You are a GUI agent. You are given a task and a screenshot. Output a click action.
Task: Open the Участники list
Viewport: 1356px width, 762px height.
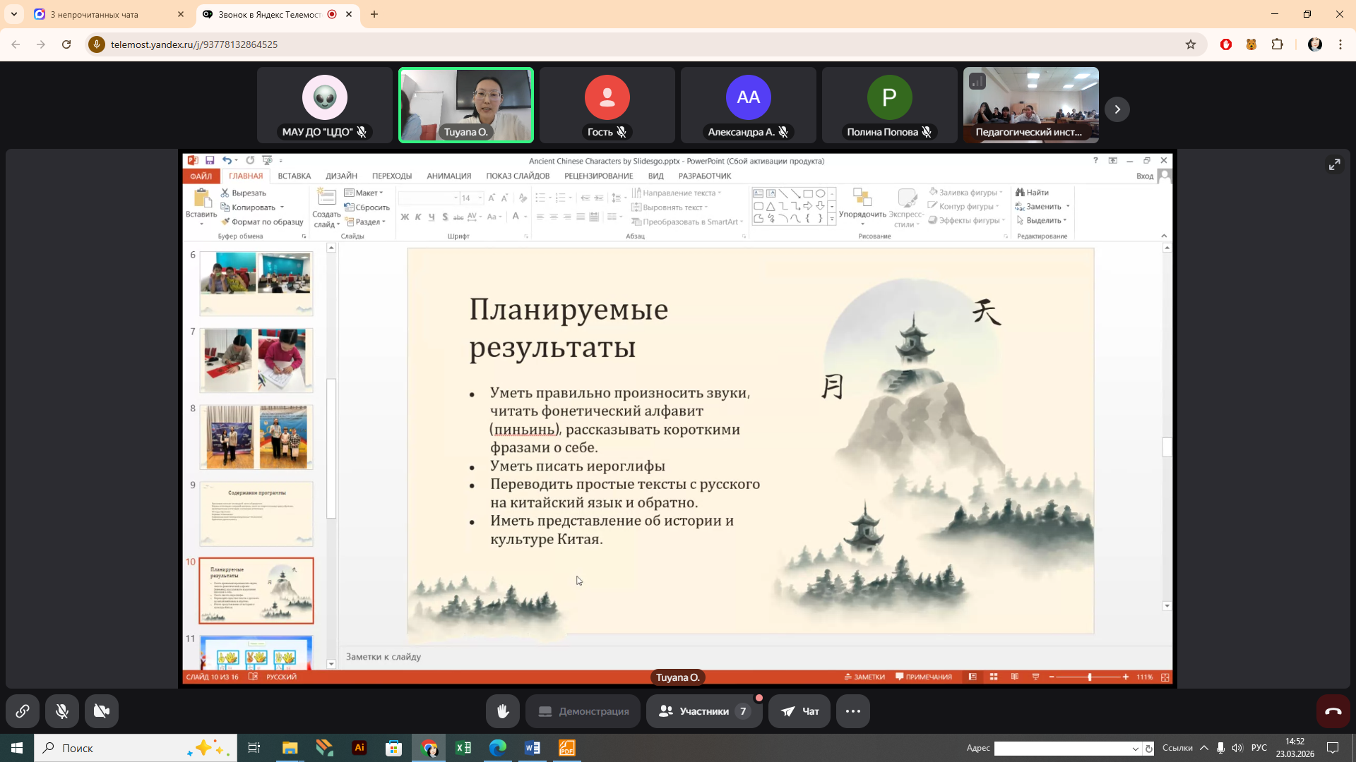pos(703,711)
